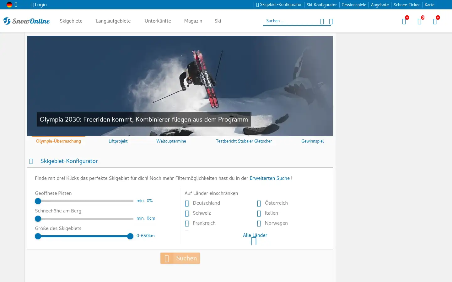Viewport: 452px width, 282px height.
Task: Open the Karte link
Action: click(x=429, y=5)
